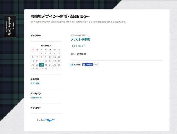
Task: Click the red Sunday header 日 in calendar
Action: point(32,50)
